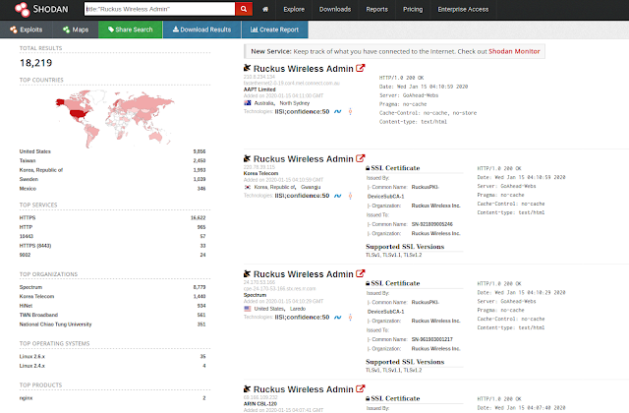Click the search query input field

tap(159, 9)
